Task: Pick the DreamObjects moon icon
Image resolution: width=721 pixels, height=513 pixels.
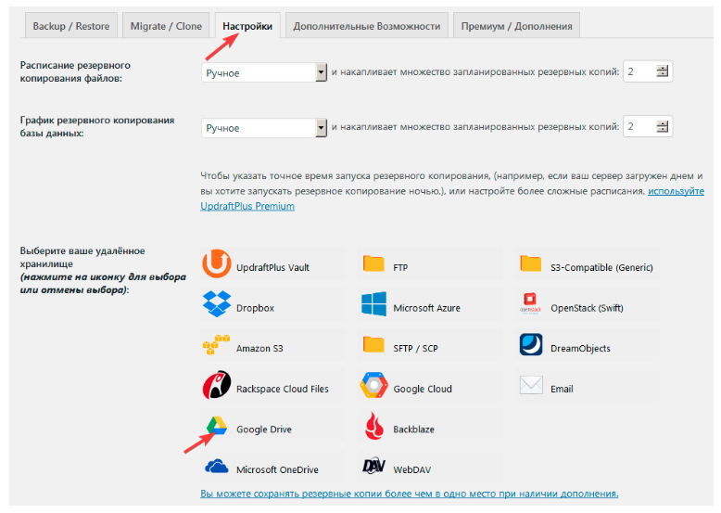Action: pos(531,344)
